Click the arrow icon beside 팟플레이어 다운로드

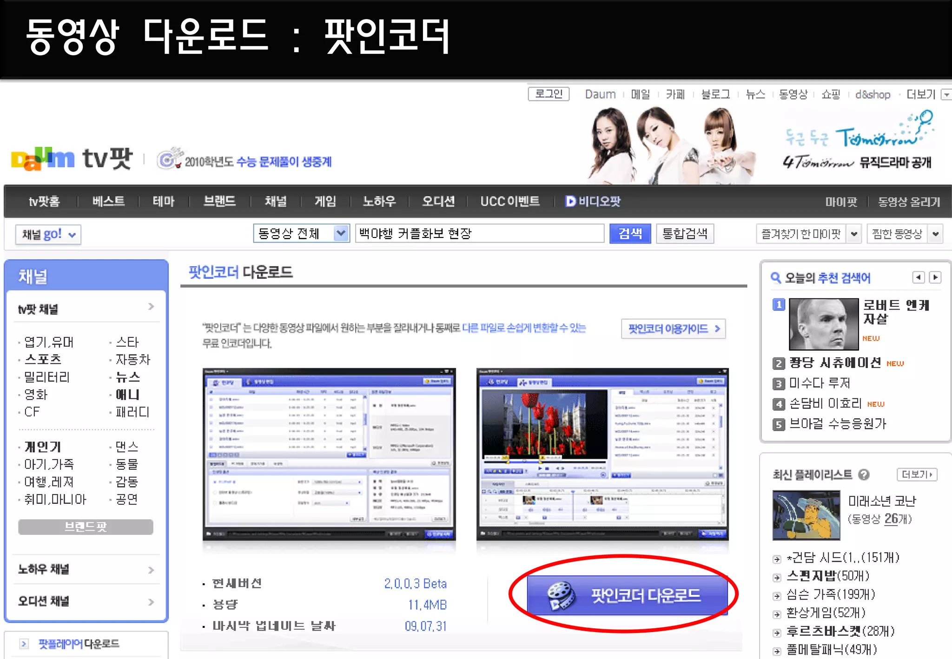pyautogui.click(x=24, y=644)
